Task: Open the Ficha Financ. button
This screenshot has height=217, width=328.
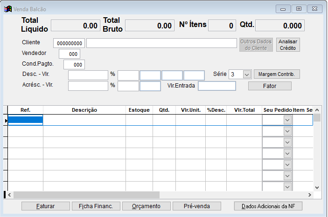Action: tap(96, 206)
